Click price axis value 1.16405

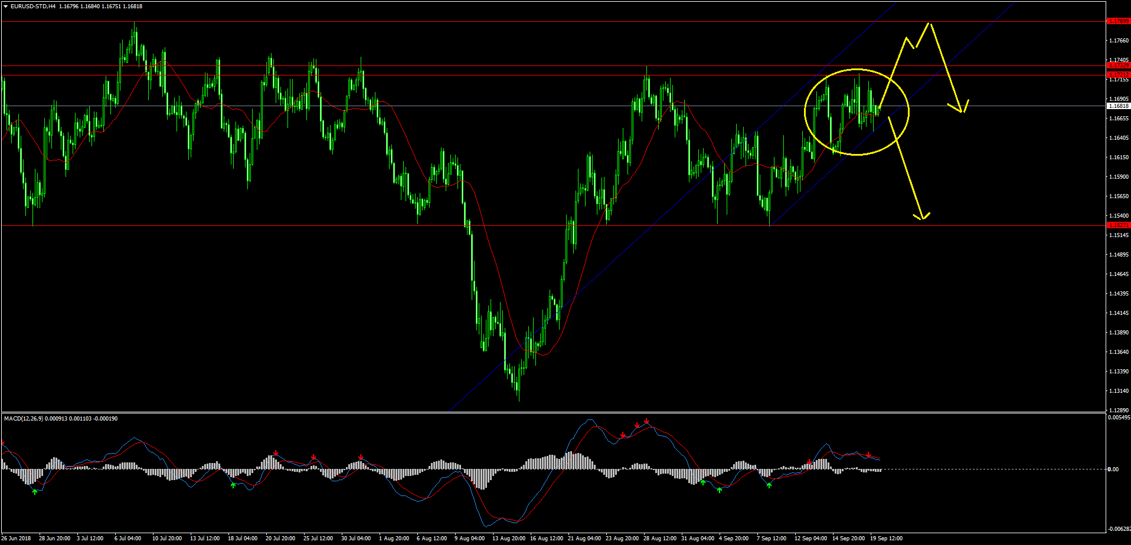pyautogui.click(x=1119, y=138)
